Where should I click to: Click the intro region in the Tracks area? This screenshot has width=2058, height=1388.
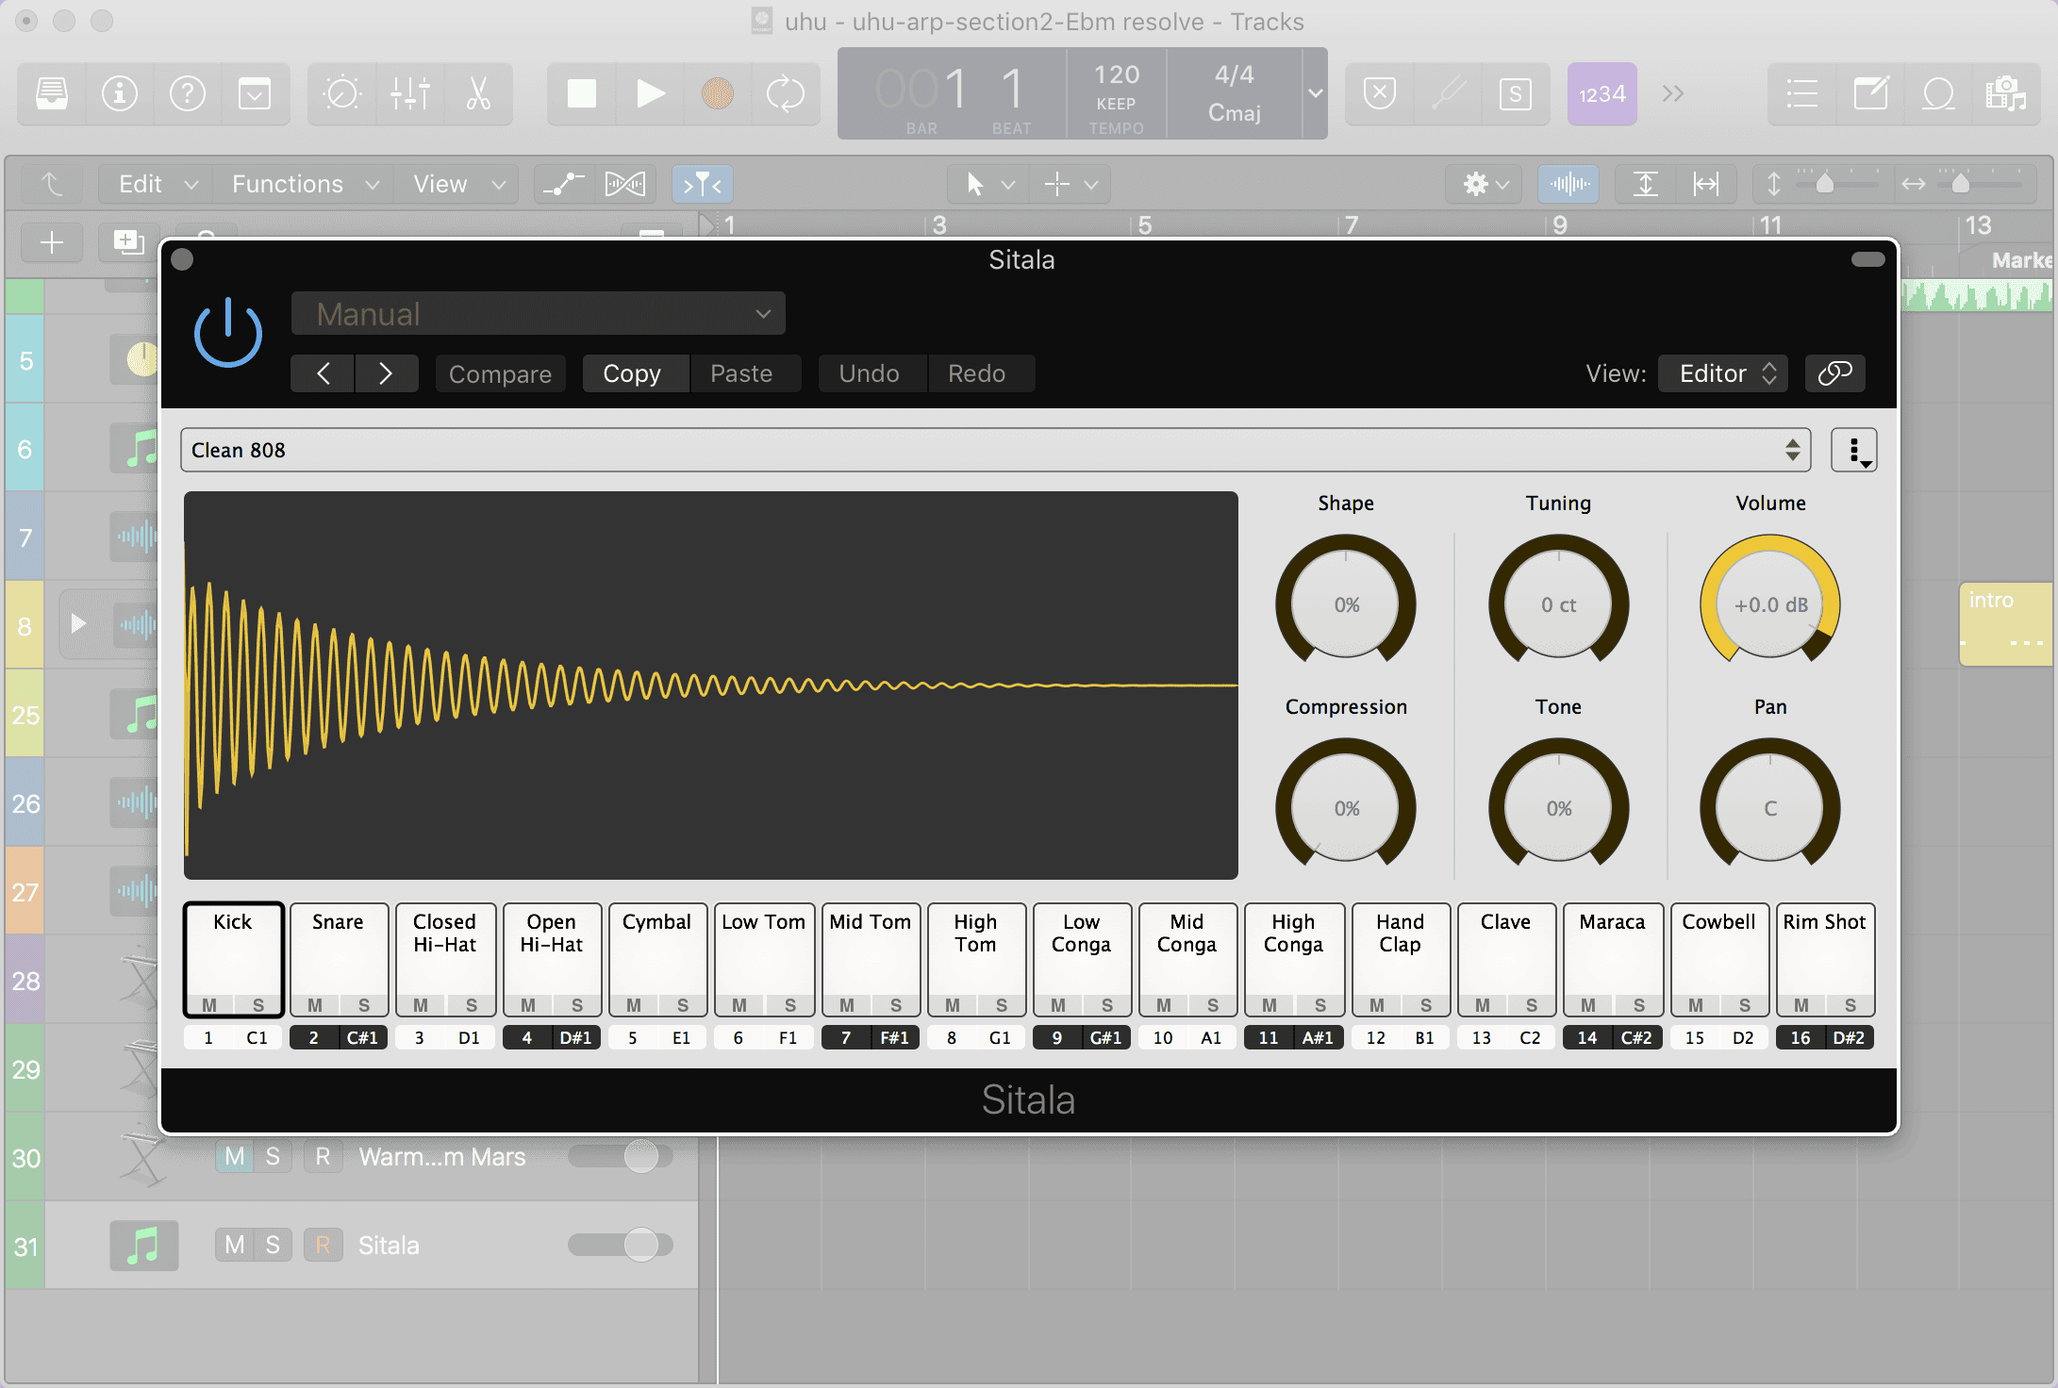coord(2005,624)
